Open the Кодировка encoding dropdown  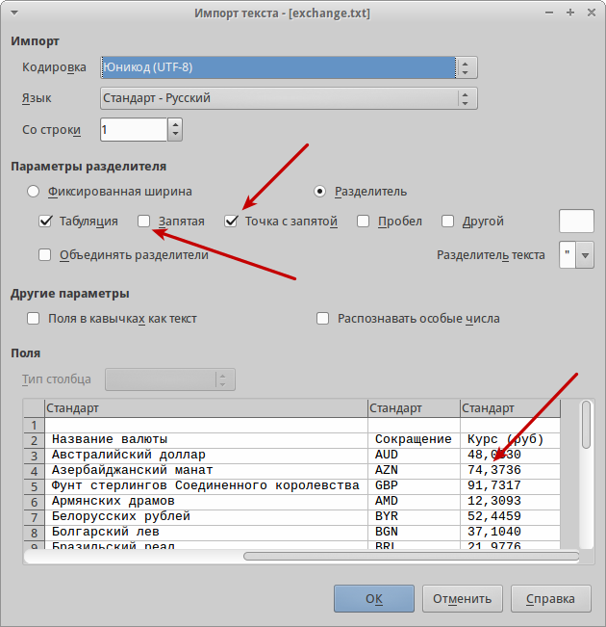click(x=289, y=67)
